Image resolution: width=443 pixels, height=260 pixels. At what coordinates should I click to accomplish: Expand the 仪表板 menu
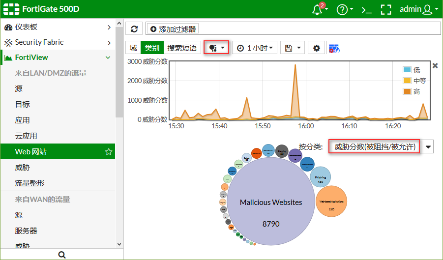[x=109, y=27]
